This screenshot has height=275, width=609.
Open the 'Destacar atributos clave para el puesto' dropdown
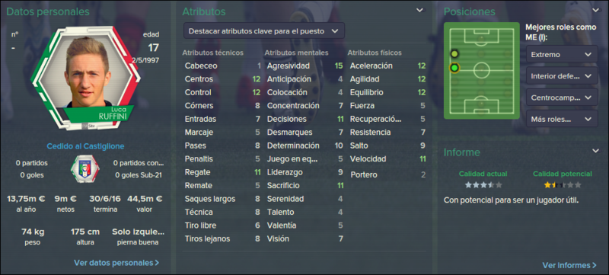click(x=264, y=31)
